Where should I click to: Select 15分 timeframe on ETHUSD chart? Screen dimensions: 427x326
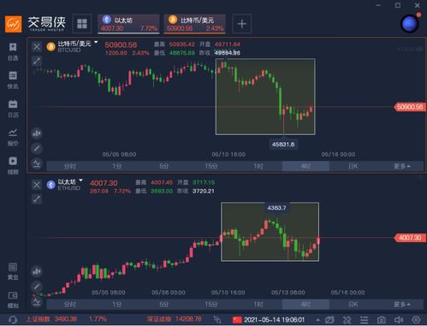(x=211, y=305)
